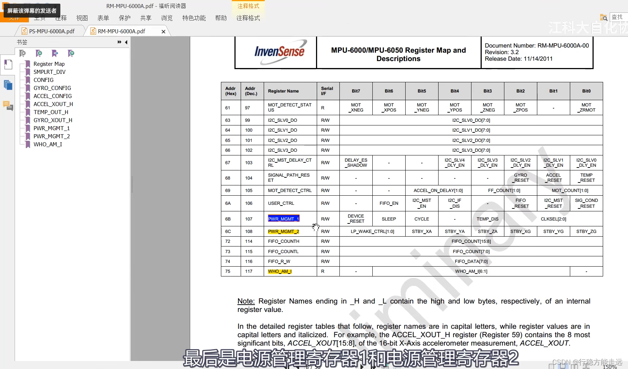Go to SMPLRT_DIV bookmark
This screenshot has width=628, height=369.
(x=49, y=72)
